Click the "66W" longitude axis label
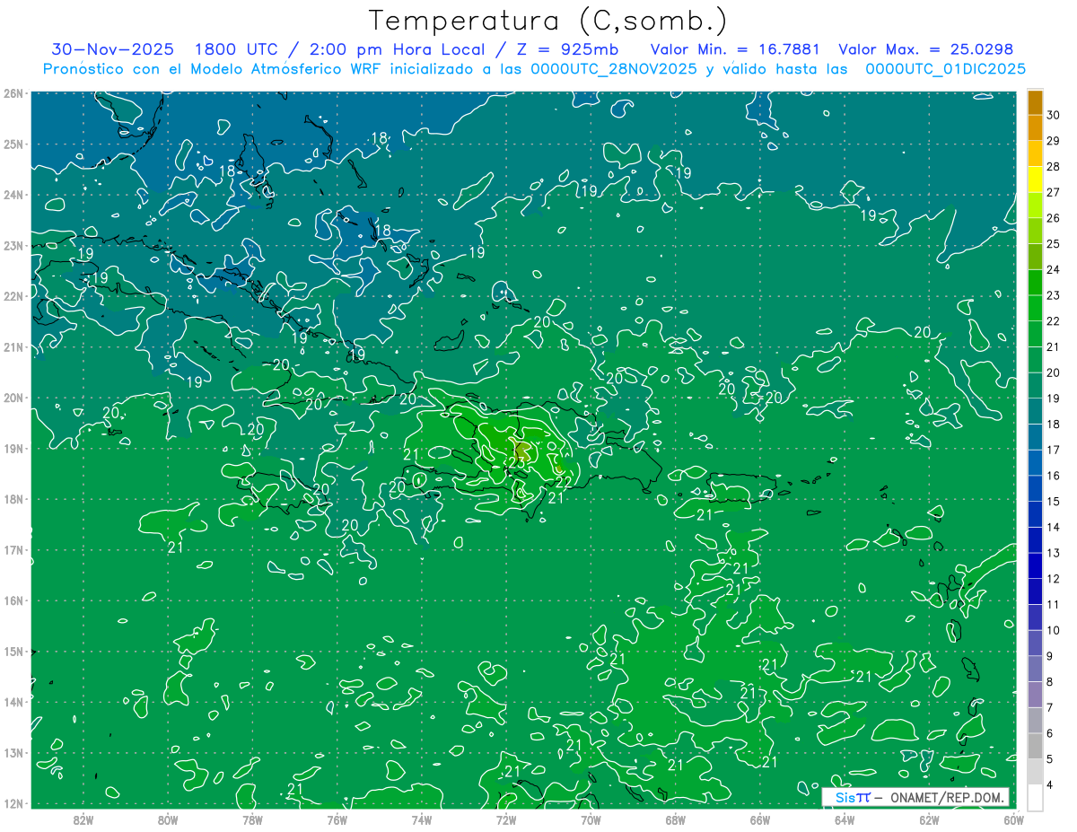Image resolution: width=1077 pixels, height=832 pixels. (759, 819)
